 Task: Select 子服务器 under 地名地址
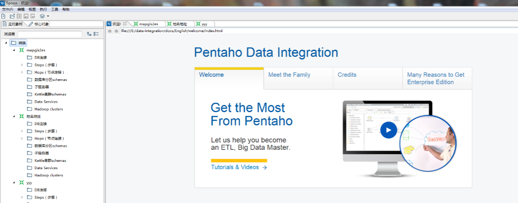(x=38, y=153)
